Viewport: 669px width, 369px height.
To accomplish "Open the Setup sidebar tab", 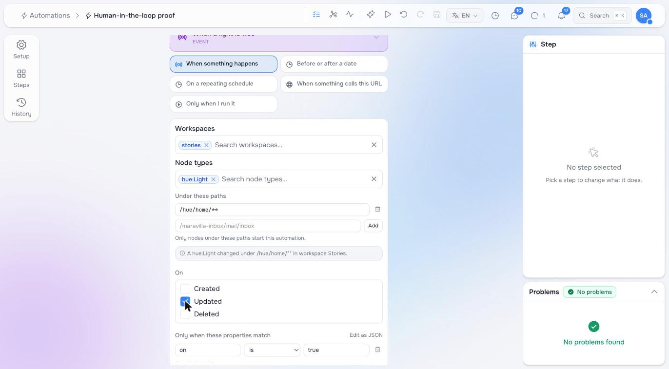I will tap(21, 50).
